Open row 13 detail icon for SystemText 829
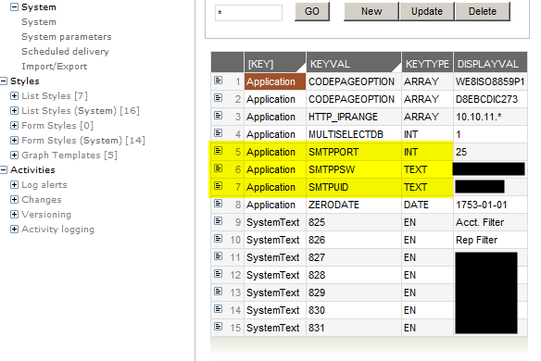541x361 pixels. click(x=218, y=292)
